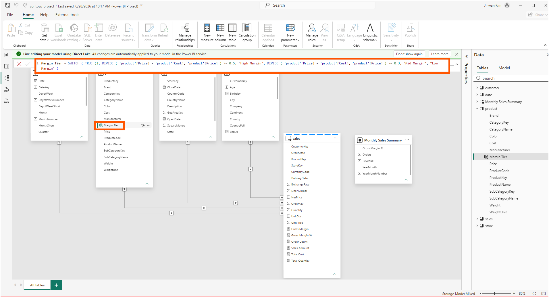Open Get data dropdown
Screen dimensions: 549x297
click(x=44, y=32)
